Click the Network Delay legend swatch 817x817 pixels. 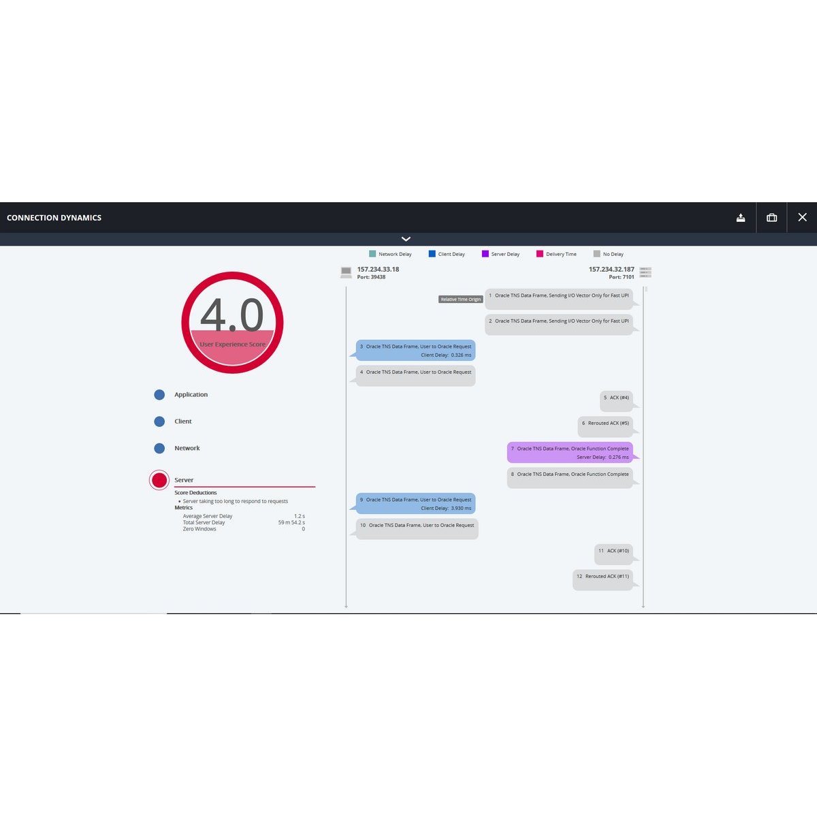click(372, 254)
